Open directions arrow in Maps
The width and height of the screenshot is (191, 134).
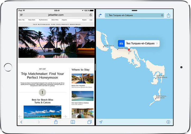(100, 15)
